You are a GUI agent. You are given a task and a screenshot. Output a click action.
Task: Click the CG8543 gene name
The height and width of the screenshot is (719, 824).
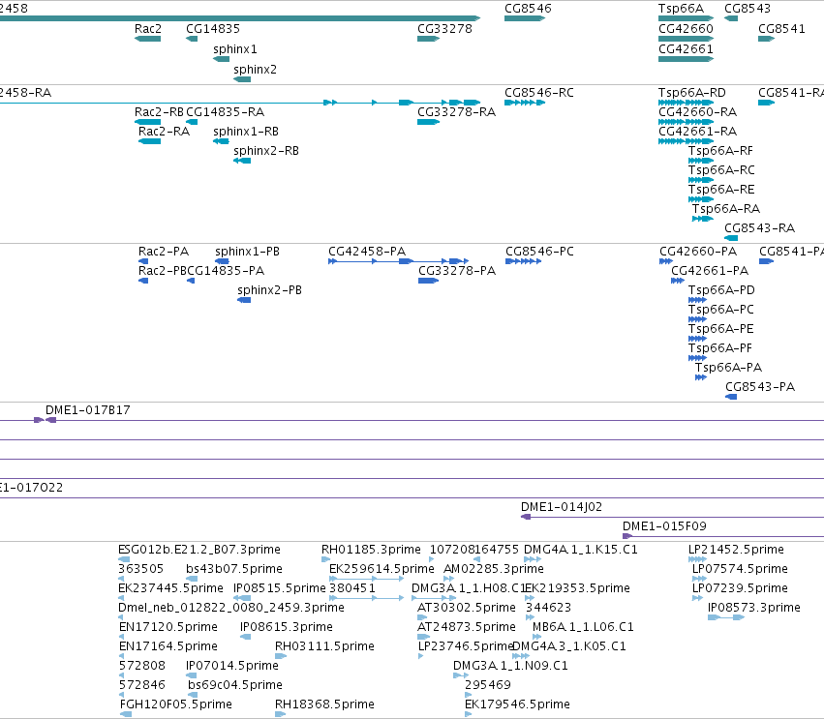[748, 9]
